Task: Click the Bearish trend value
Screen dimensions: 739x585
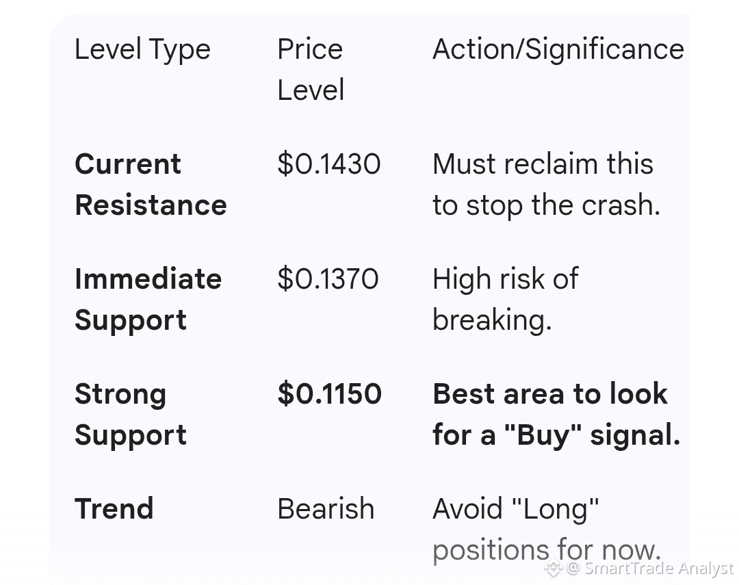Action: (326, 509)
